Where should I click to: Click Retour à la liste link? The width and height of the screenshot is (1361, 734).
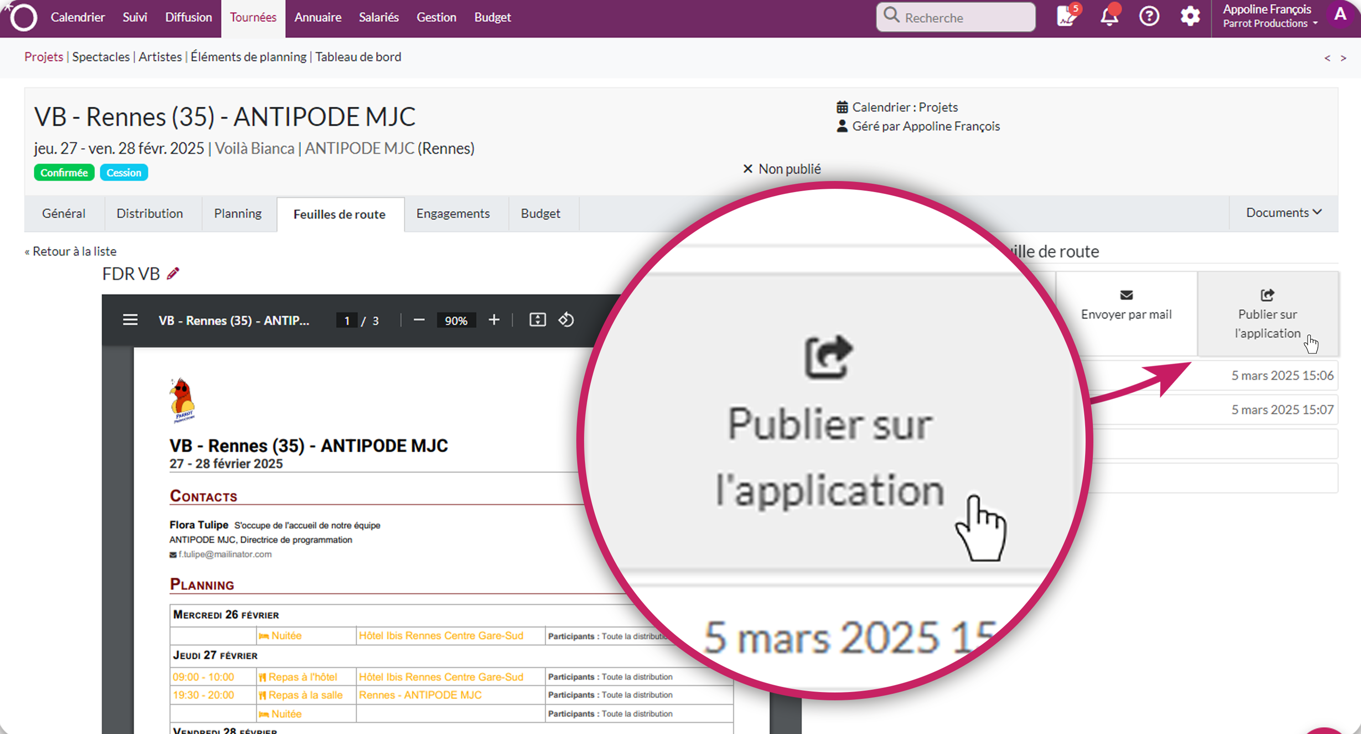click(x=71, y=251)
